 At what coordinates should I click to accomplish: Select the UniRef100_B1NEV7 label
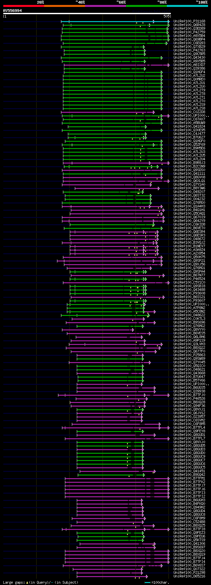coord(189,246)
